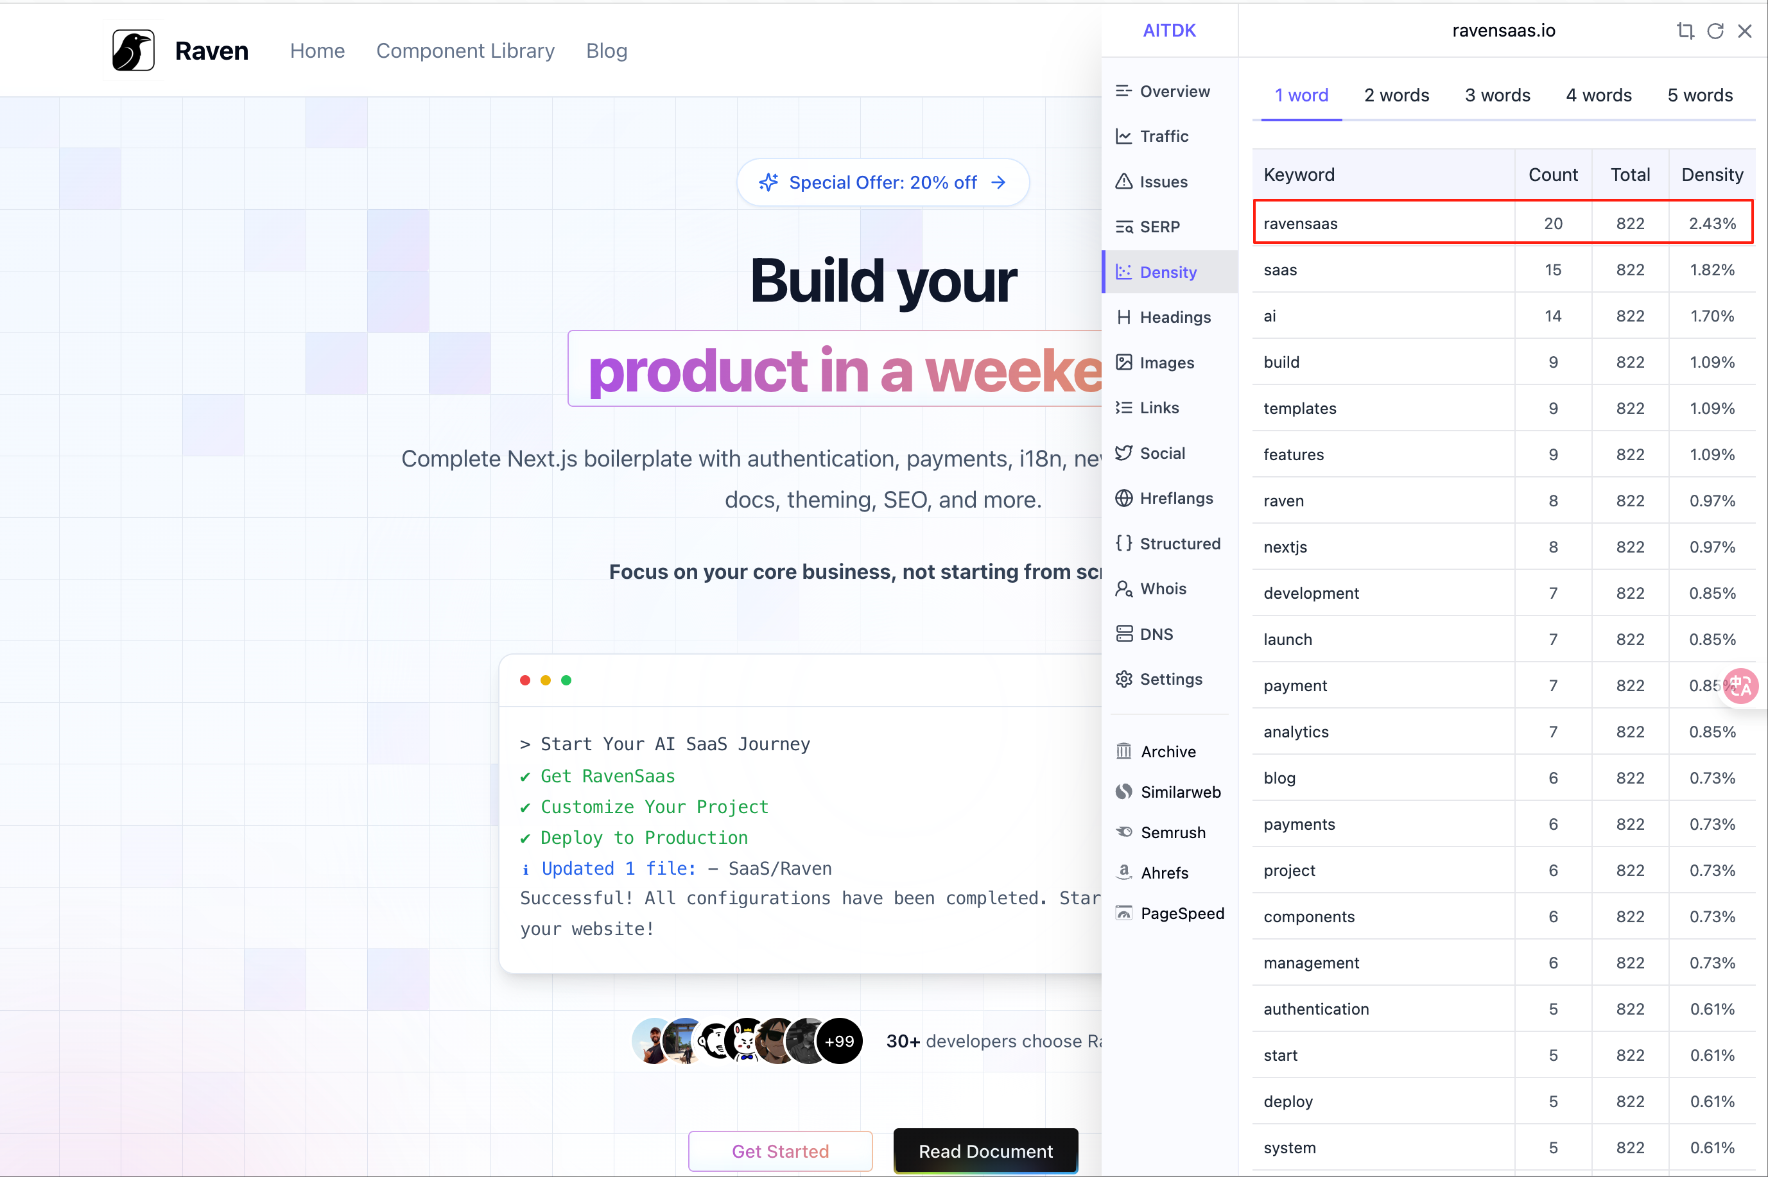Image resolution: width=1768 pixels, height=1177 pixels.
Task: Switch to the 5 words tab
Action: click(1700, 96)
